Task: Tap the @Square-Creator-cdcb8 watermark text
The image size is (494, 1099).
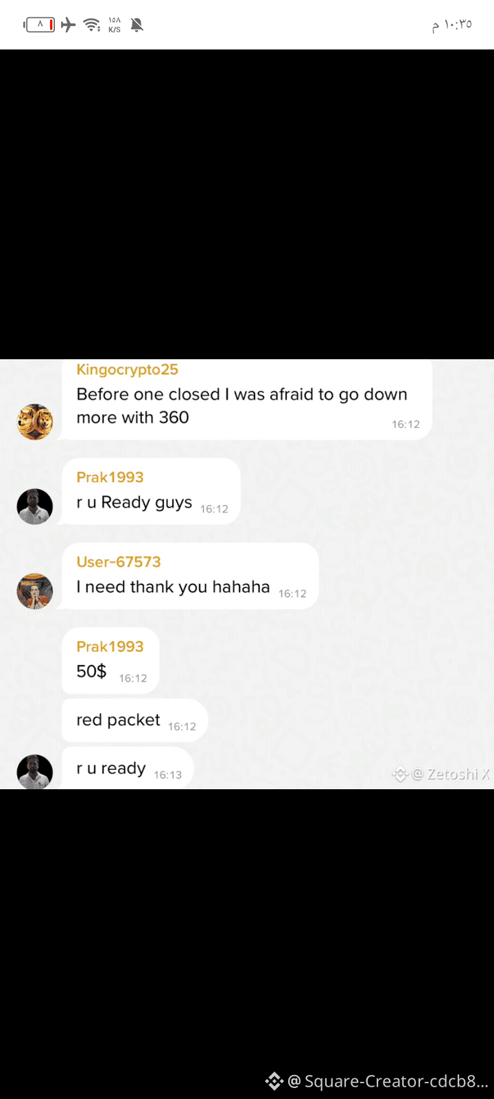Action: click(x=388, y=1081)
